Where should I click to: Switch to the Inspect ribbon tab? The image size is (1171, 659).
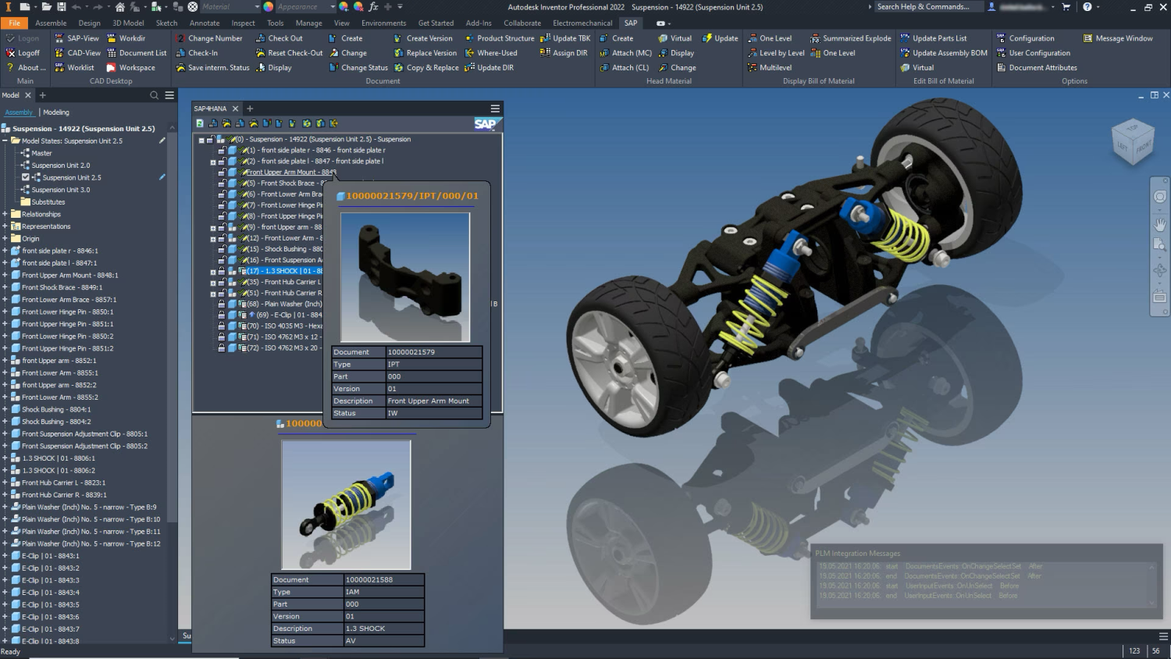(x=243, y=23)
